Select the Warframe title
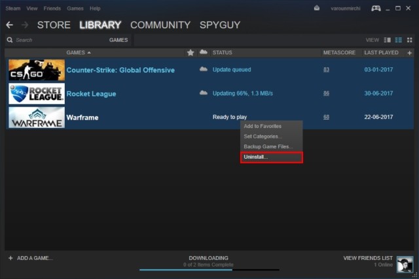Image resolution: width=419 pixels, height=279 pixels. [82, 118]
